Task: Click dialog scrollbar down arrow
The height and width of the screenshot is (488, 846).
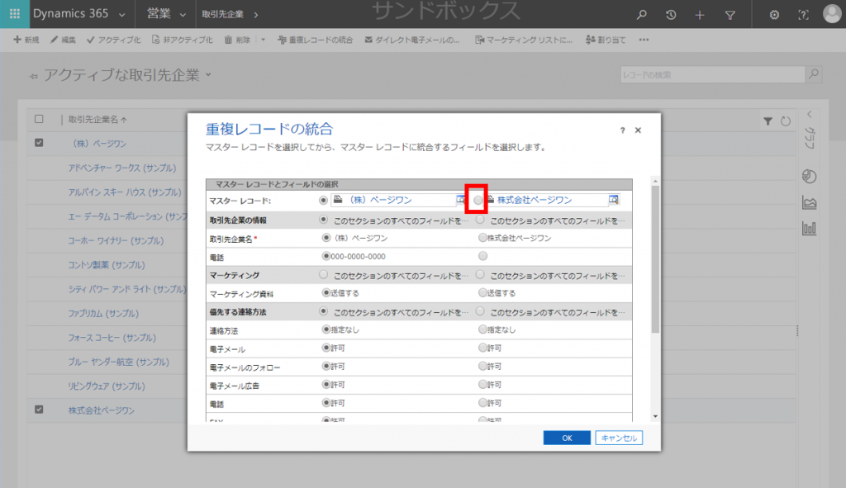Action: pyautogui.click(x=655, y=416)
